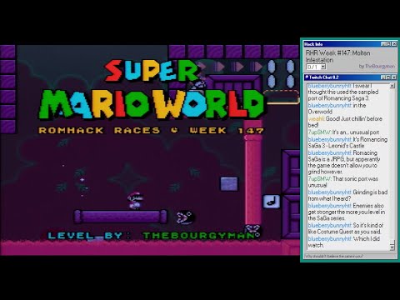The width and height of the screenshot is (400, 300).
Task: Select the 'Romancing SaGa 3 - Leonid's Castle' message
Action: click(x=347, y=142)
